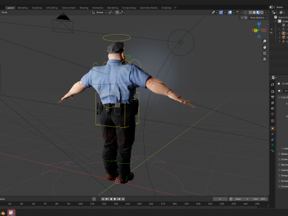Click the pan view hand icon
The image size is (288, 216).
265,47
